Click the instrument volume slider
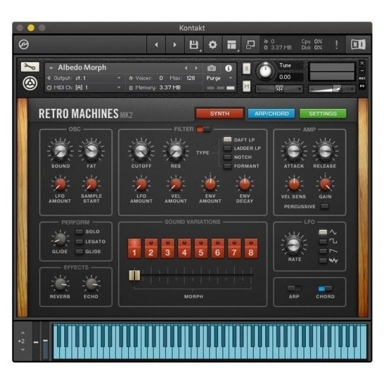The height and width of the screenshot is (384, 384). 332,89
